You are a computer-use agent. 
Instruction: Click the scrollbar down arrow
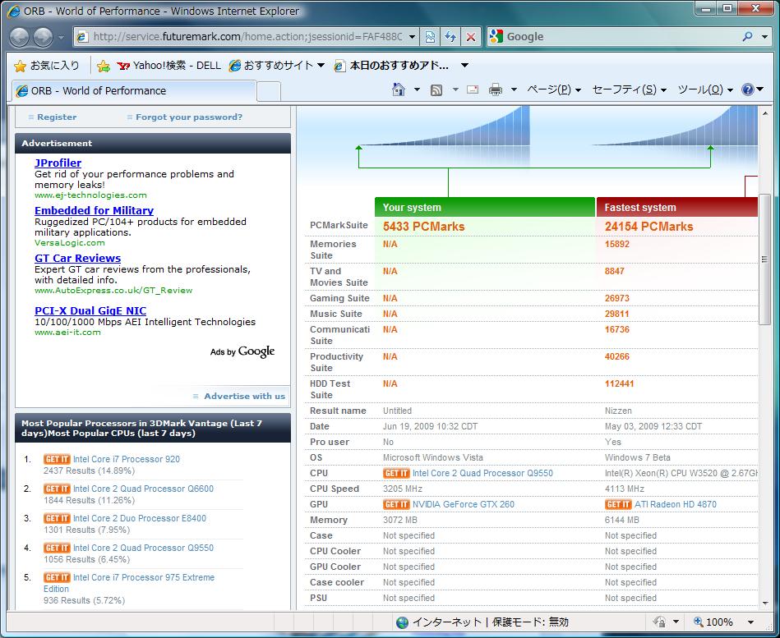764,604
